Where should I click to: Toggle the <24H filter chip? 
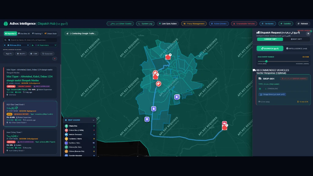click(34, 54)
